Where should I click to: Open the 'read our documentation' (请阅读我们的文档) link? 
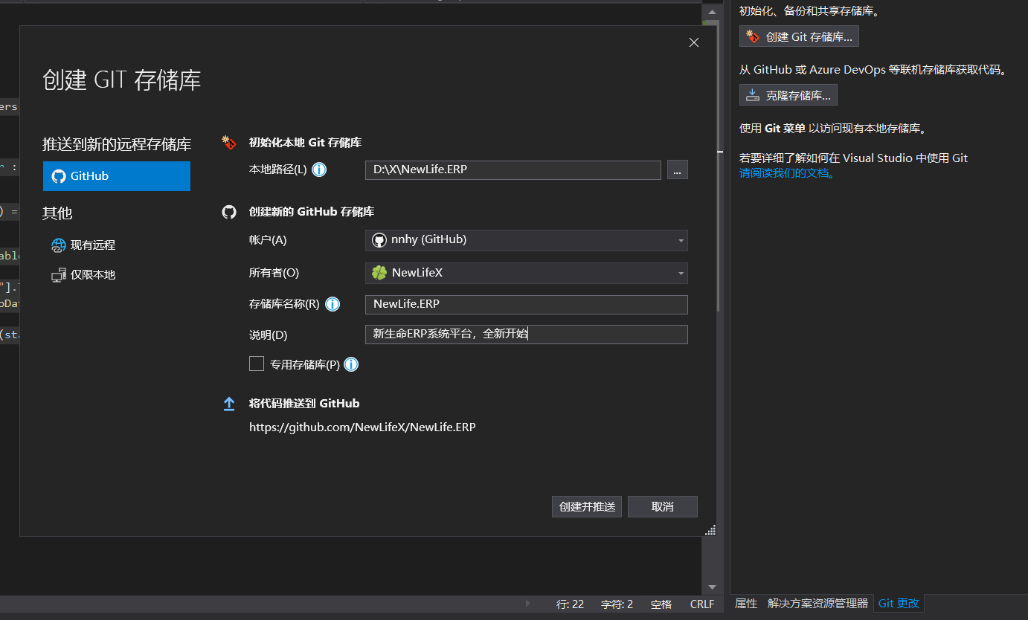788,173
